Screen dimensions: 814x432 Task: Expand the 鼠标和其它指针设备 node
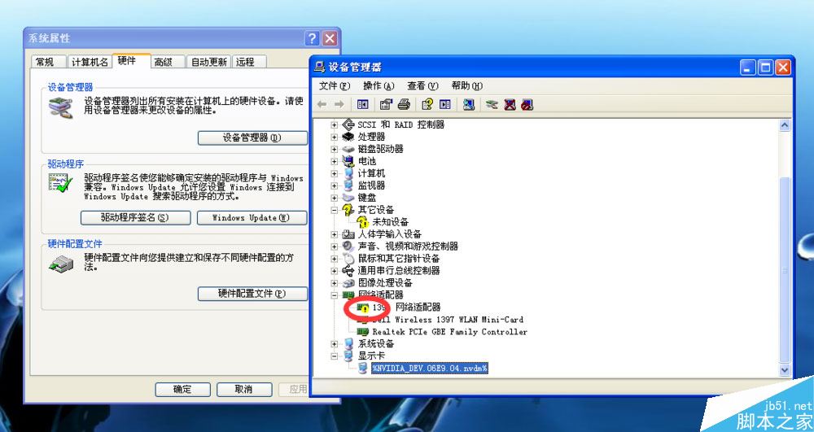(335, 258)
